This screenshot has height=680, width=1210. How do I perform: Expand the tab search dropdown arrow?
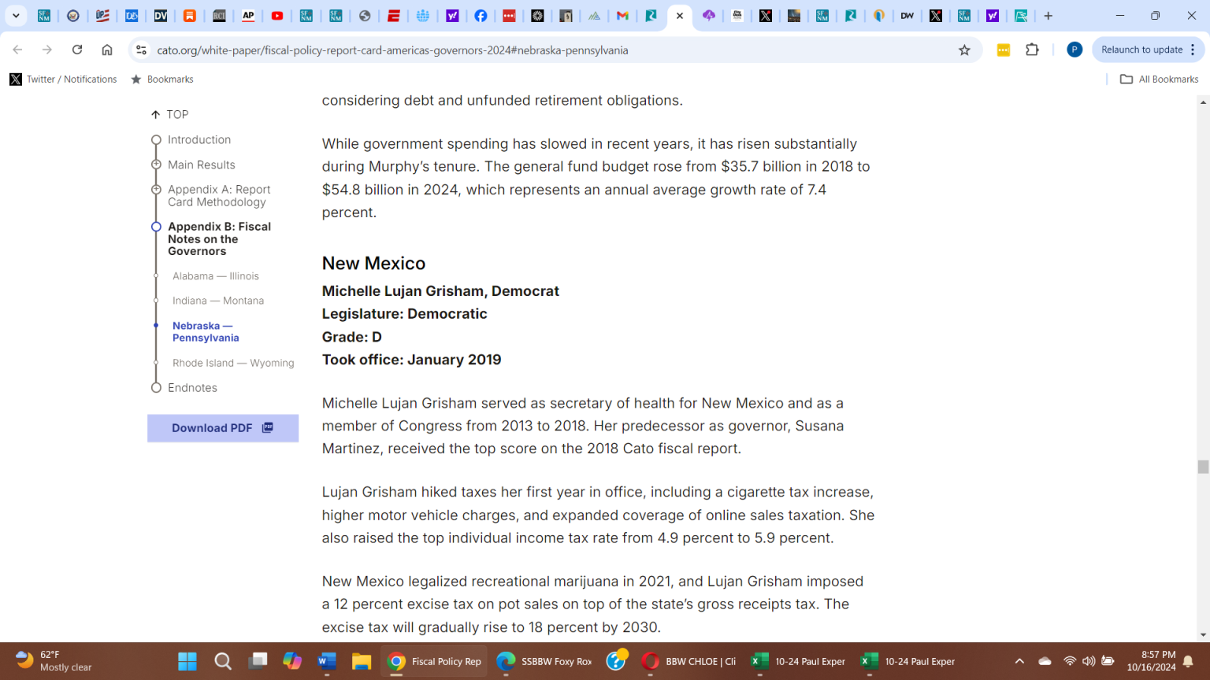click(16, 16)
